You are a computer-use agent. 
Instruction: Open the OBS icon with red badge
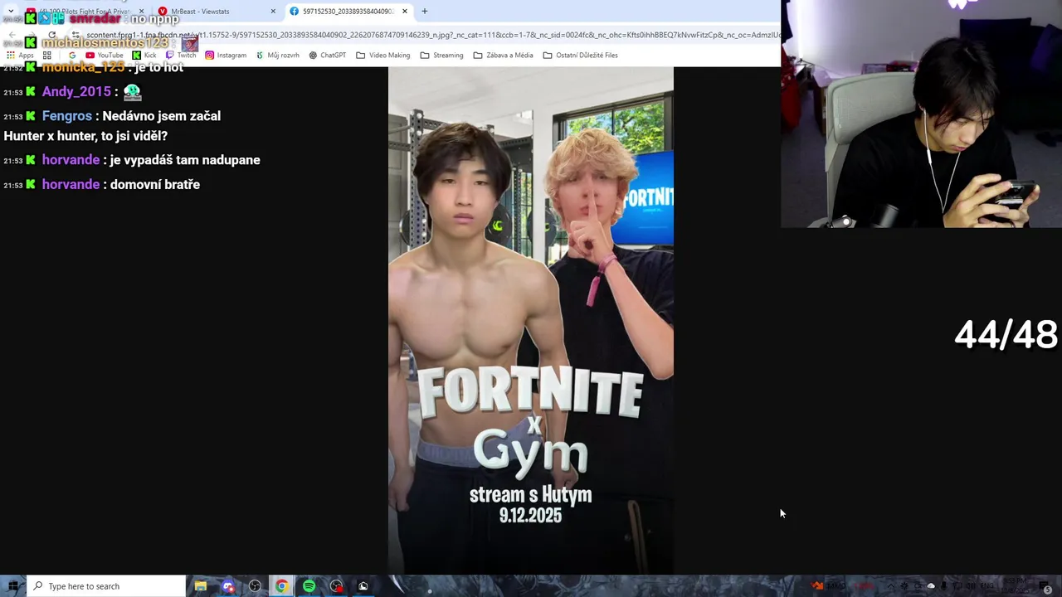[x=336, y=586]
